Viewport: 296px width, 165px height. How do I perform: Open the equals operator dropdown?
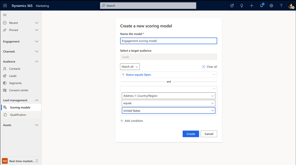169,103
